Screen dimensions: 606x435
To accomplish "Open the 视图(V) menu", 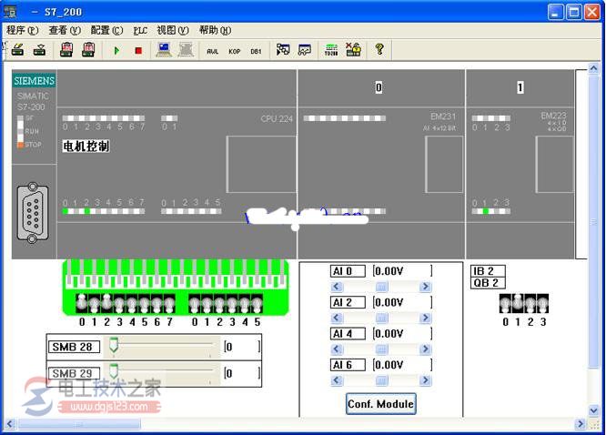I will 173,30.
